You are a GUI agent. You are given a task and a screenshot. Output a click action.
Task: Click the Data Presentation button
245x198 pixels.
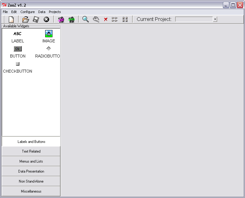31,171
